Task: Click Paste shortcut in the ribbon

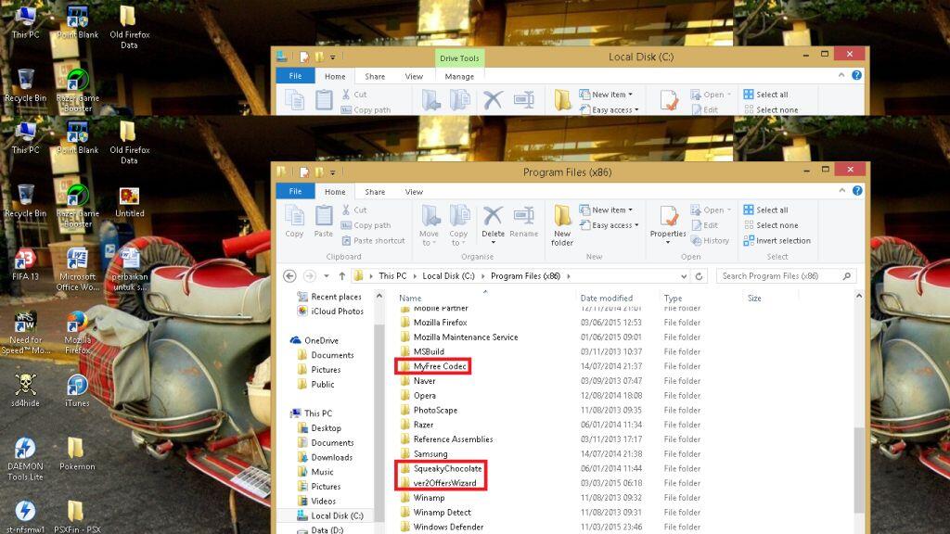Action: pos(373,240)
